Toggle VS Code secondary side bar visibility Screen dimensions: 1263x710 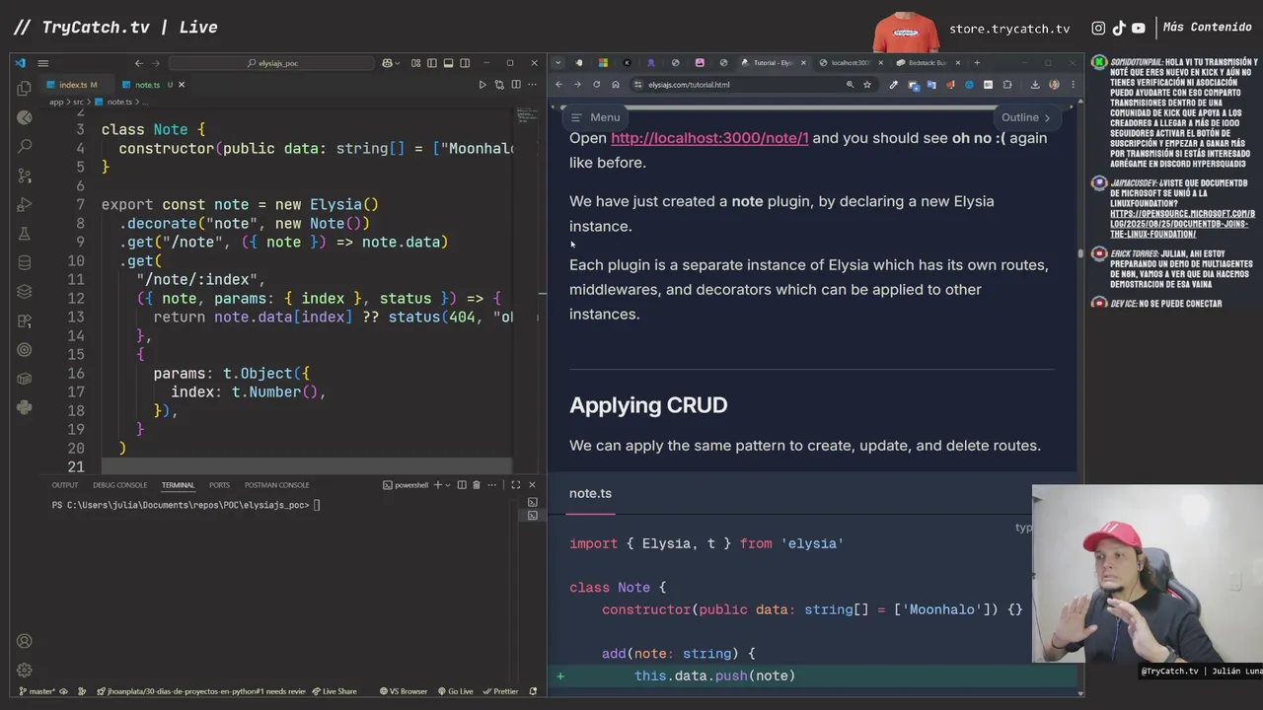click(465, 63)
